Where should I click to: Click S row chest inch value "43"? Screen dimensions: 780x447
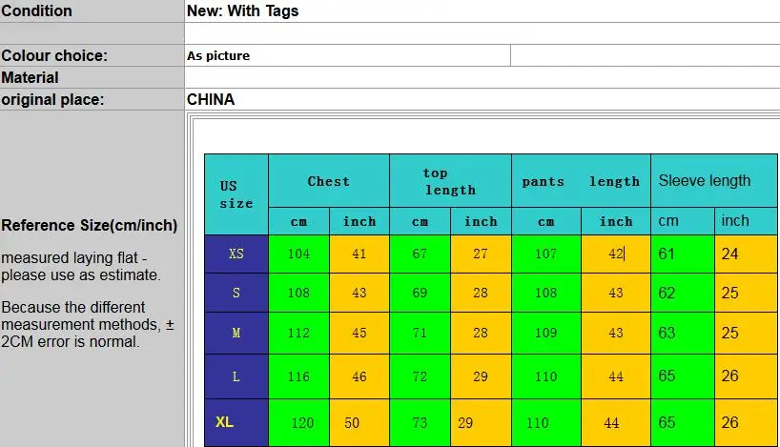[x=359, y=293]
